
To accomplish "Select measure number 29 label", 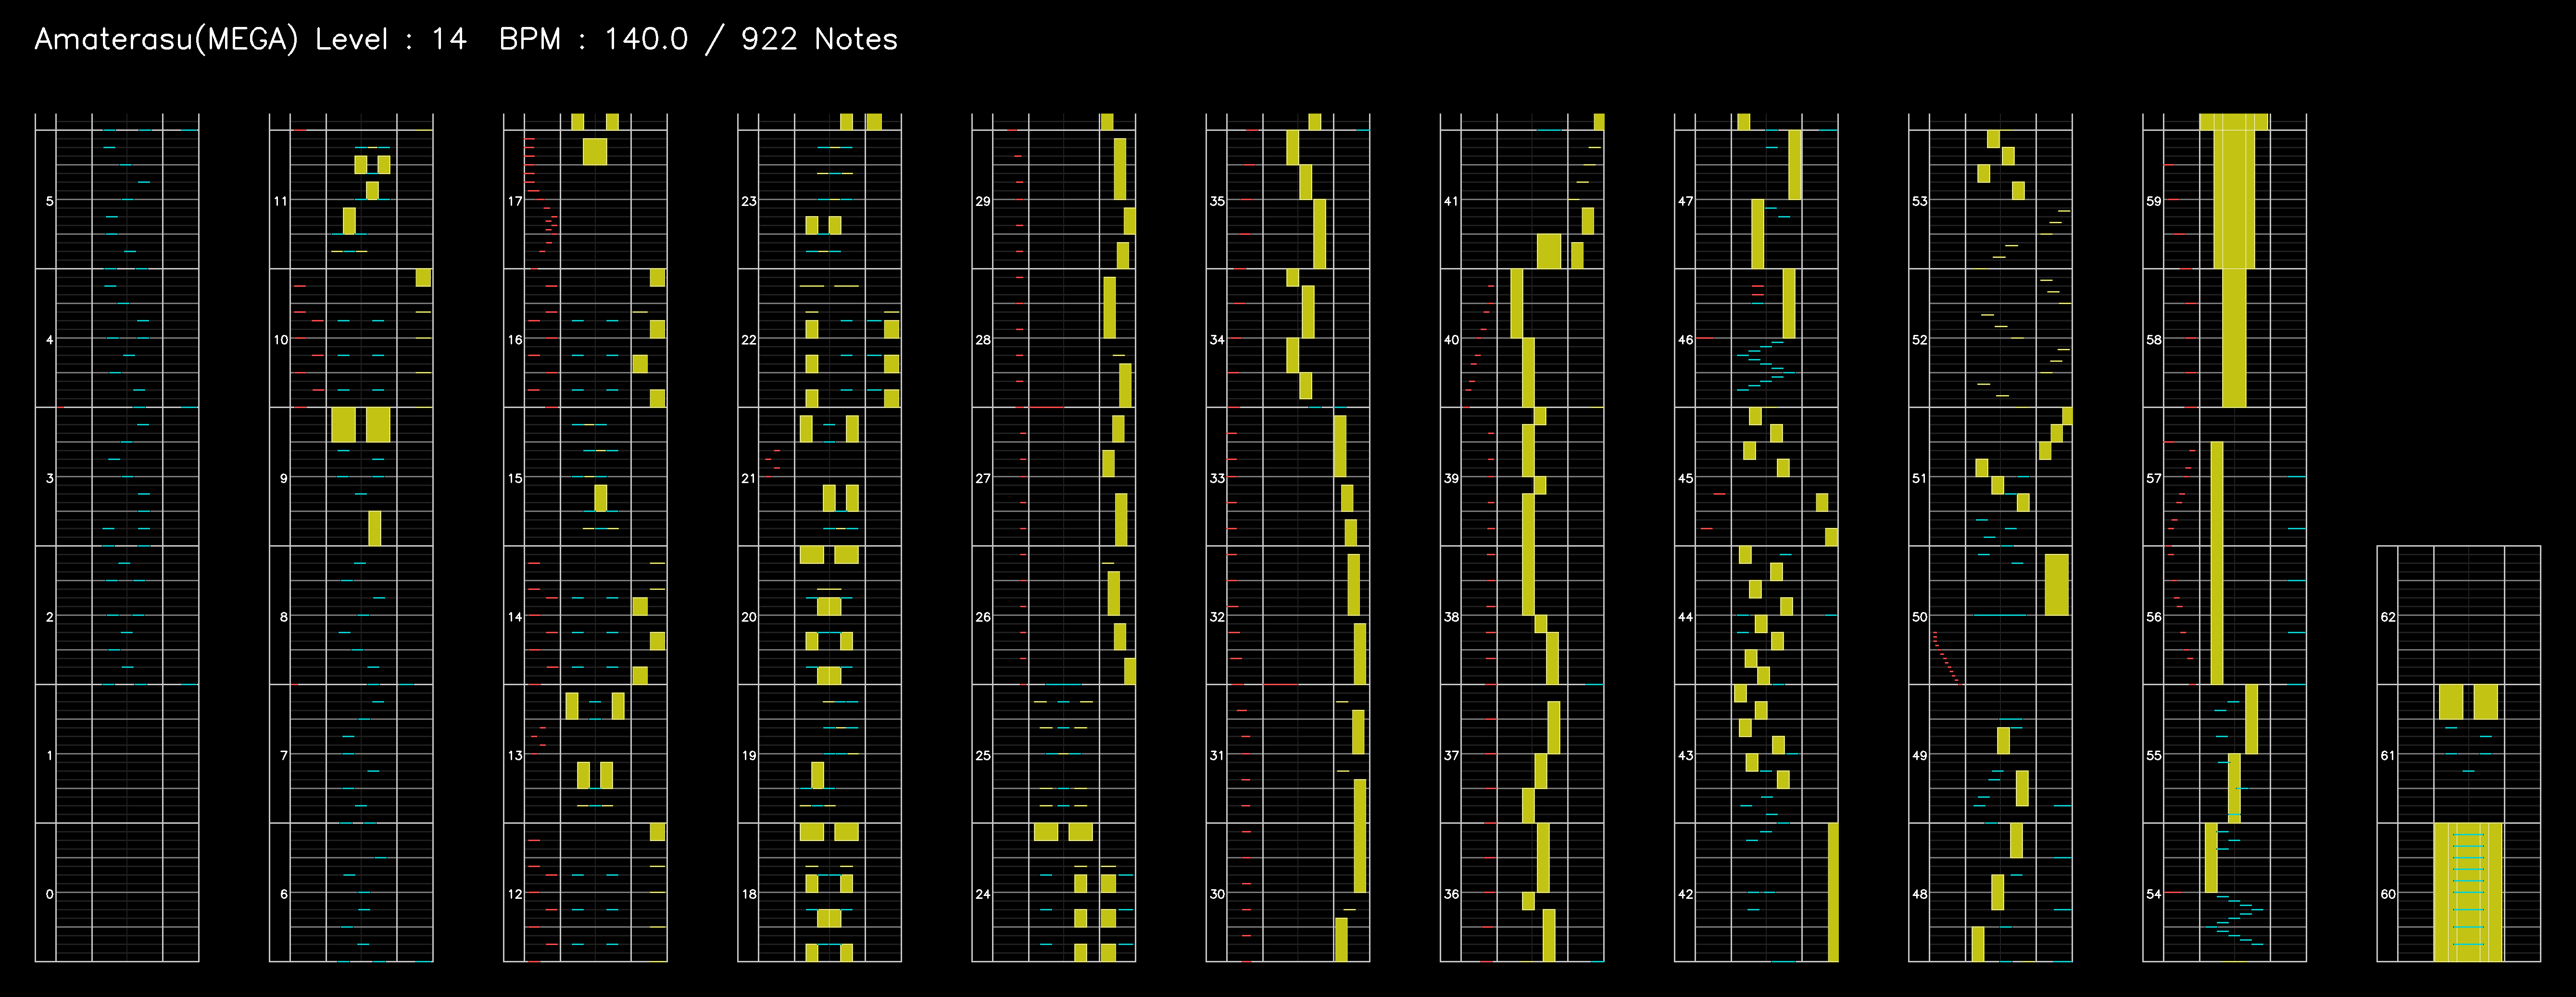I will tap(983, 201).
